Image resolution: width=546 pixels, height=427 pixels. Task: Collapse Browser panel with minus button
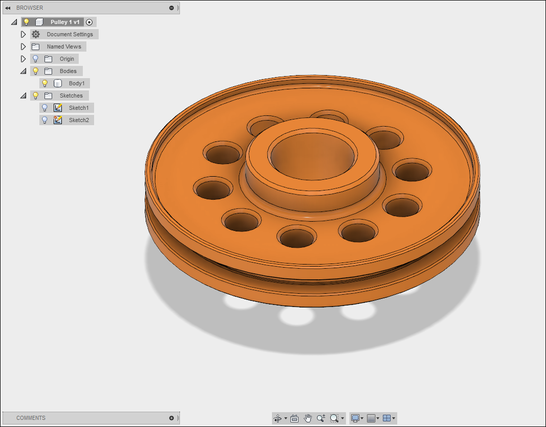tap(171, 8)
